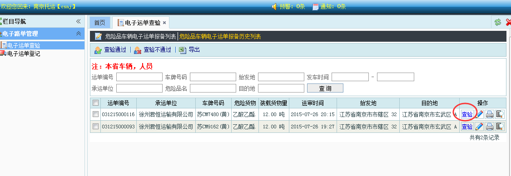The image size is (511, 176).
Task: Click the 查验不通过 reject toolbar item
Action: tap(153, 50)
